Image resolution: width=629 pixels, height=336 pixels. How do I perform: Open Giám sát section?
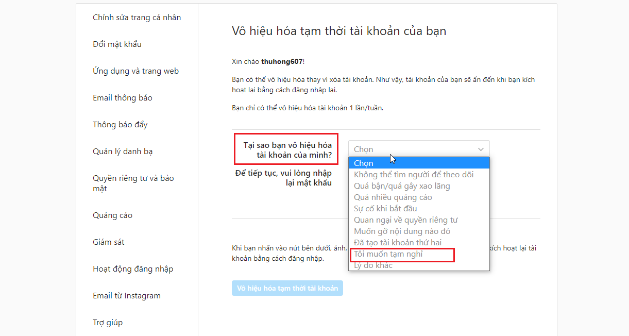click(109, 242)
